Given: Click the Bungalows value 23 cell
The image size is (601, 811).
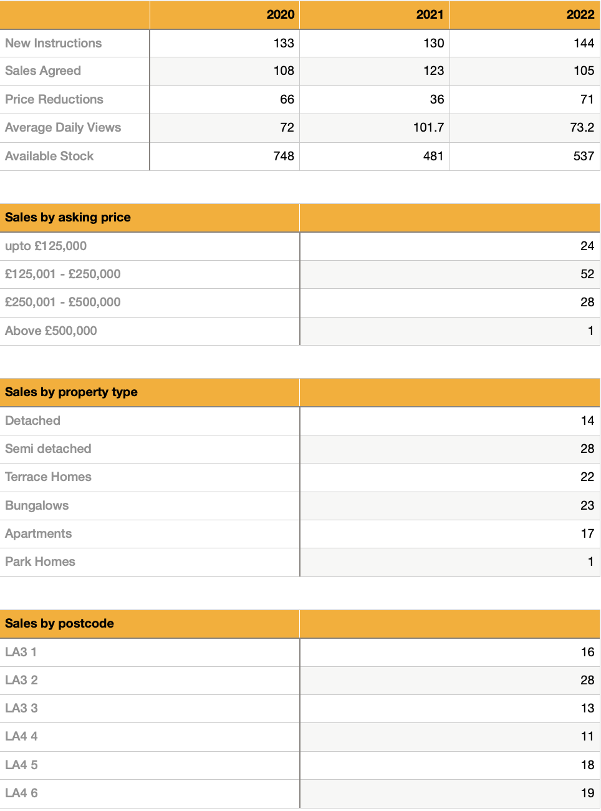Looking at the screenshot, I should click(x=587, y=505).
